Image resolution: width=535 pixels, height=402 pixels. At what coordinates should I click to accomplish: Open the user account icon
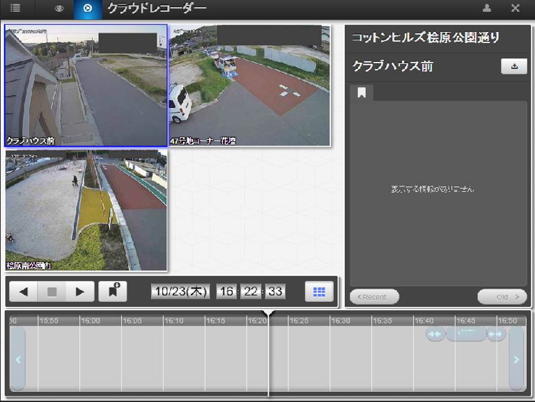coord(487,8)
